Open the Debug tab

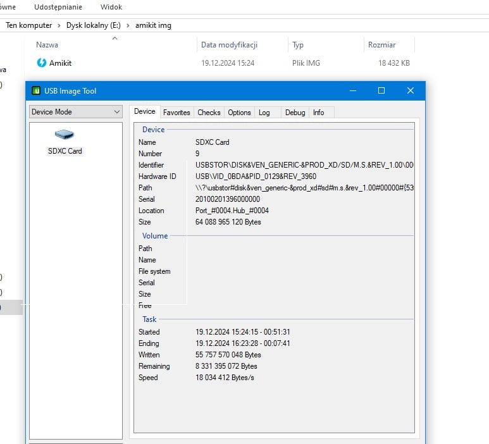[295, 113]
